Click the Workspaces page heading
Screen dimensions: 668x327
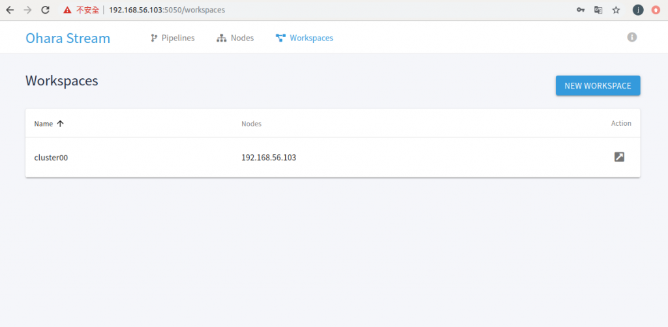click(62, 80)
